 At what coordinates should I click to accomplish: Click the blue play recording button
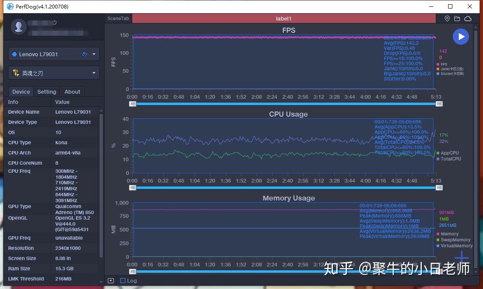461,37
